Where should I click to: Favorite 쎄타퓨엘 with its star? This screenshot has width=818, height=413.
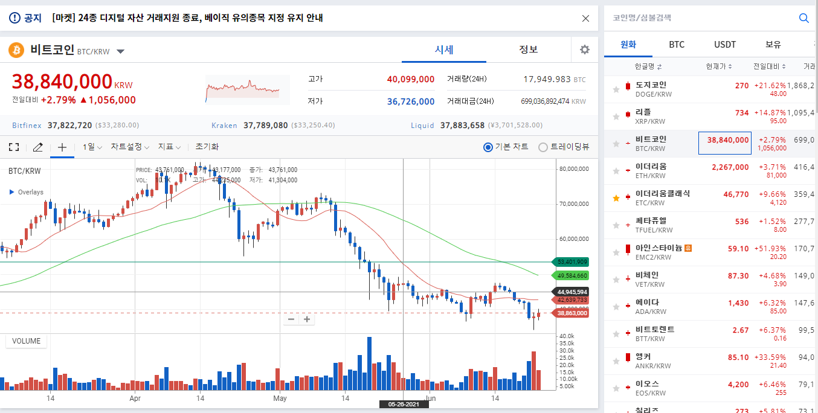point(616,225)
